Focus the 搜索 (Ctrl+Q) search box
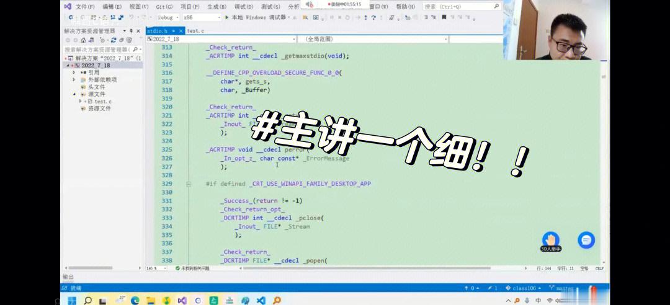Image resolution: width=670 pixels, height=305 pixels. (x=462, y=6)
